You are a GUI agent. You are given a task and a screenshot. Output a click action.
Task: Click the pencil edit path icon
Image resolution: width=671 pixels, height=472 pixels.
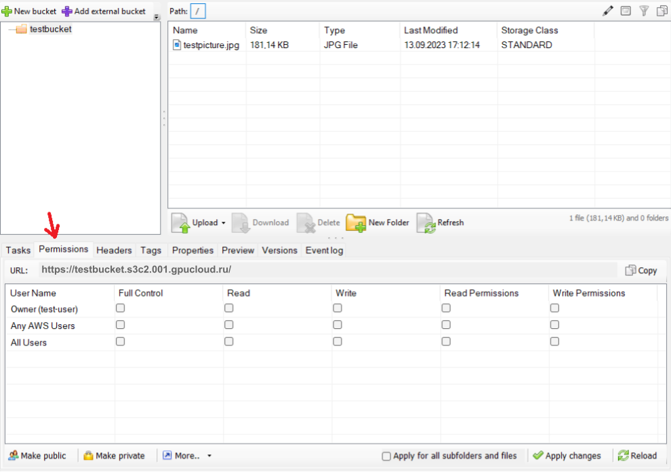[607, 11]
